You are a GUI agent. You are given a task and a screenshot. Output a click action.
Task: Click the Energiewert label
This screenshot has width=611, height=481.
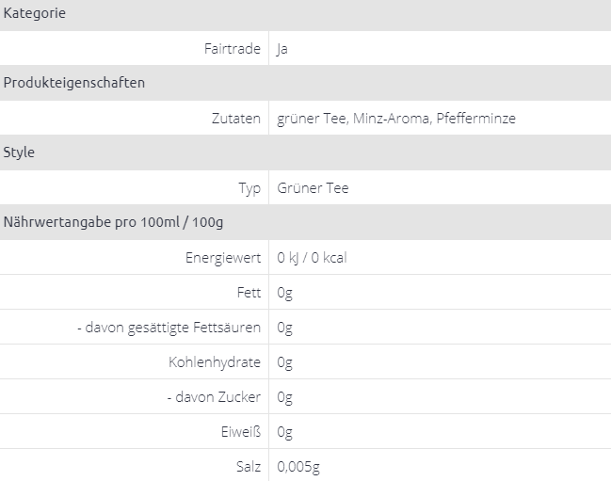pos(223,258)
